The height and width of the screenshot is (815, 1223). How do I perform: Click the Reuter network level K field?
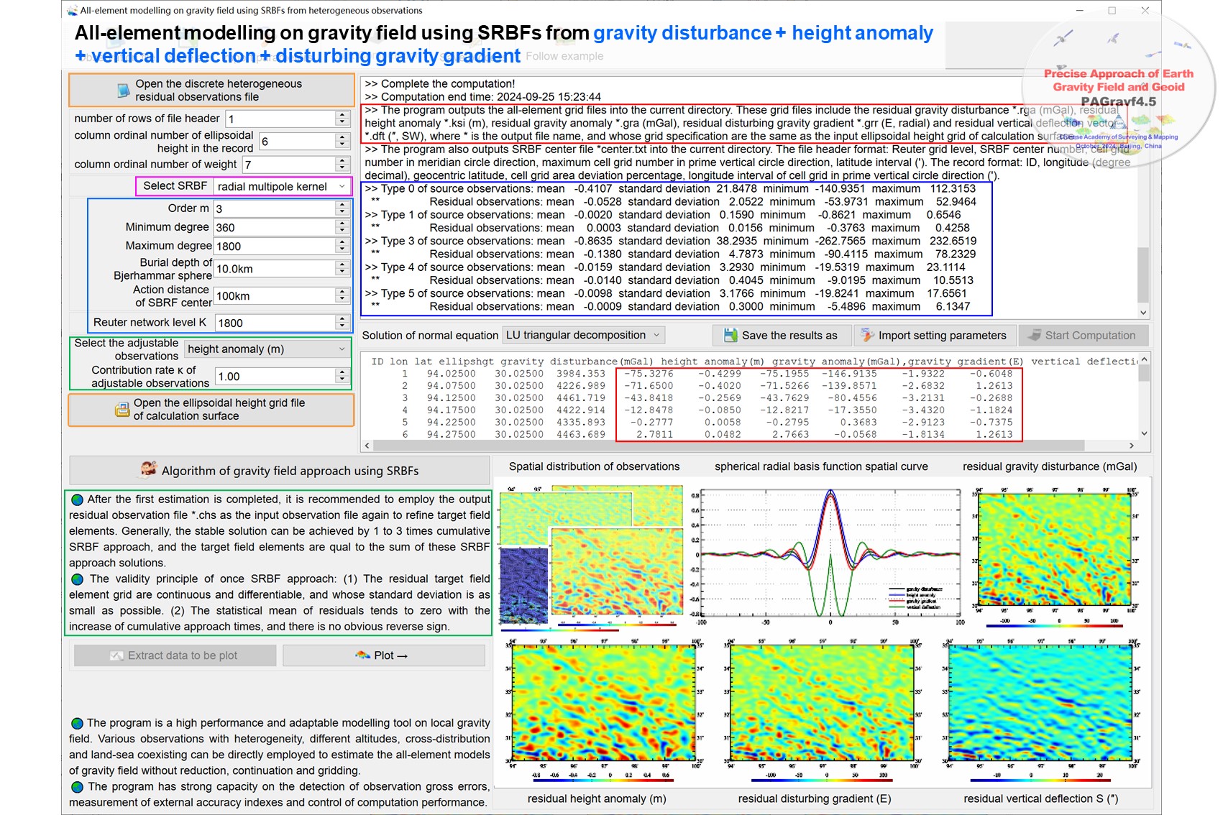coord(273,323)
